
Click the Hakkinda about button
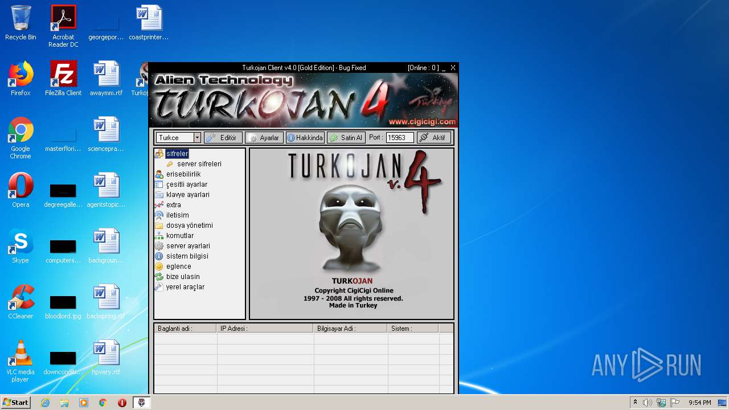[x=305, y=138]
